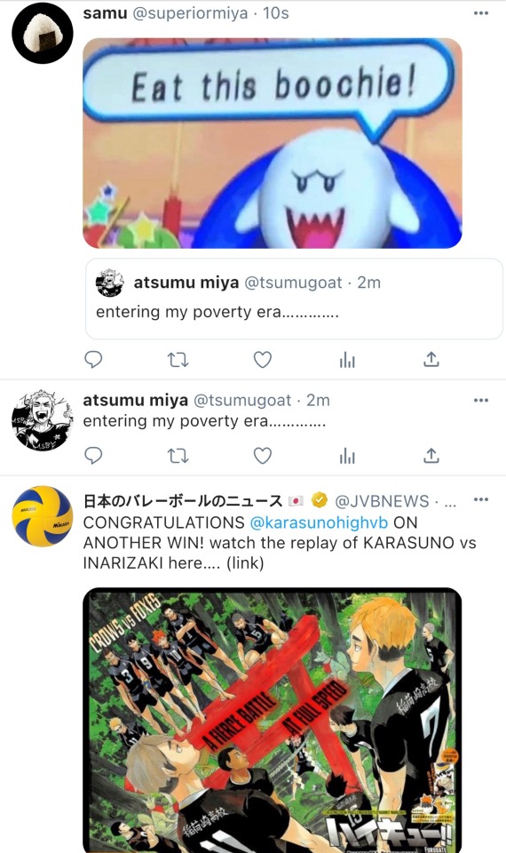The image size is (506, 853).
Task: Open atsumu miya's profile avatar
Action: tap(43, 420)
